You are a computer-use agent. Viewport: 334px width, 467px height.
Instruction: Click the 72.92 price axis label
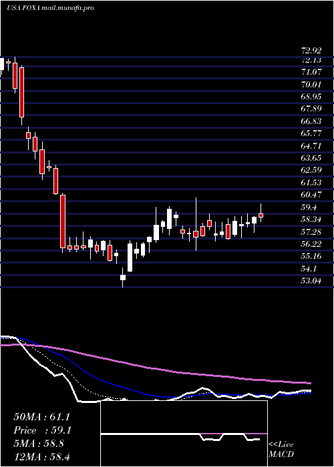click(311, 50)
